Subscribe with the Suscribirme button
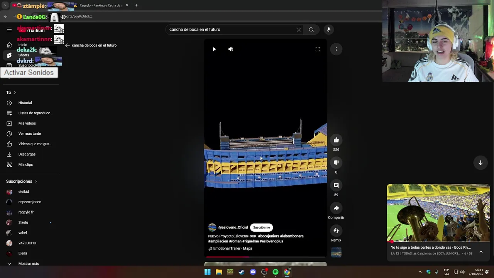The height and width of the screenshot is (278, 494). click(261, 227)
